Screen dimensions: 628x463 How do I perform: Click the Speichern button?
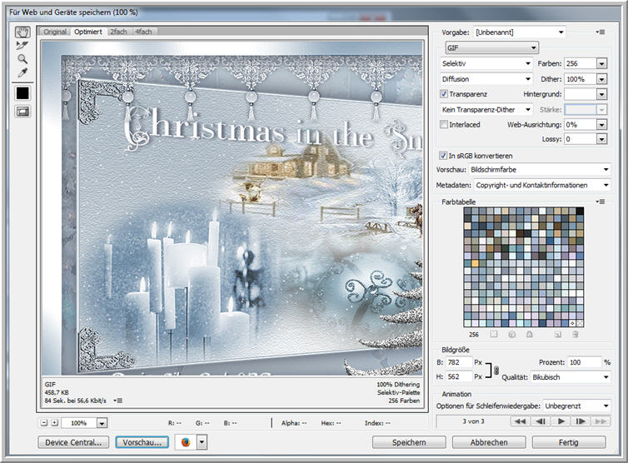[409, 442]
